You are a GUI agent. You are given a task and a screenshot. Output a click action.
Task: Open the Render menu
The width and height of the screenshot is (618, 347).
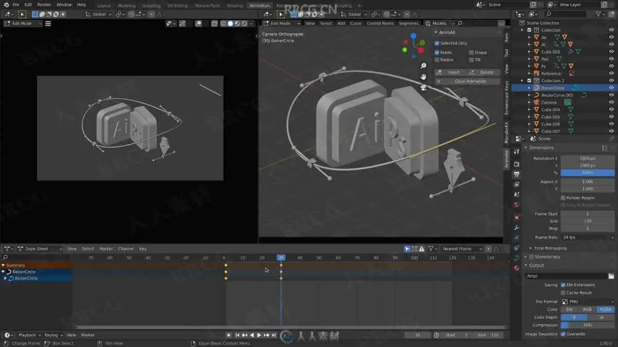pyautogui.click(x=44, y=5)
